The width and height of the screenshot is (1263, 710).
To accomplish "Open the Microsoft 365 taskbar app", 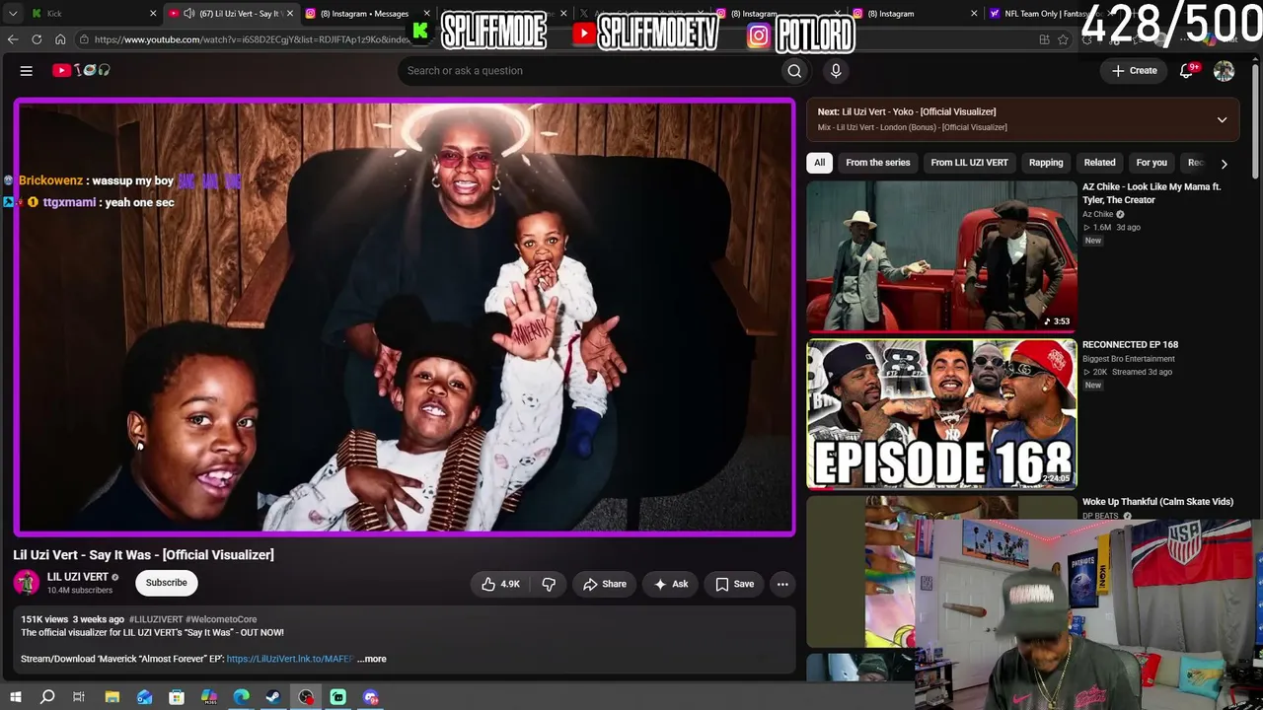I will pyautogui.click(x=209, y=697).
